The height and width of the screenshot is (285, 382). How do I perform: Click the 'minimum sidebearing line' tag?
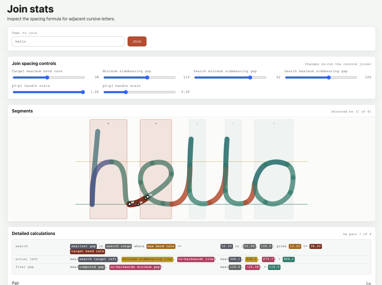click(147, 259)
